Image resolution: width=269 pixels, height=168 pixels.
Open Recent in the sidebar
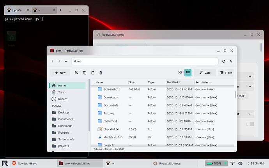(x=67, y=99)
